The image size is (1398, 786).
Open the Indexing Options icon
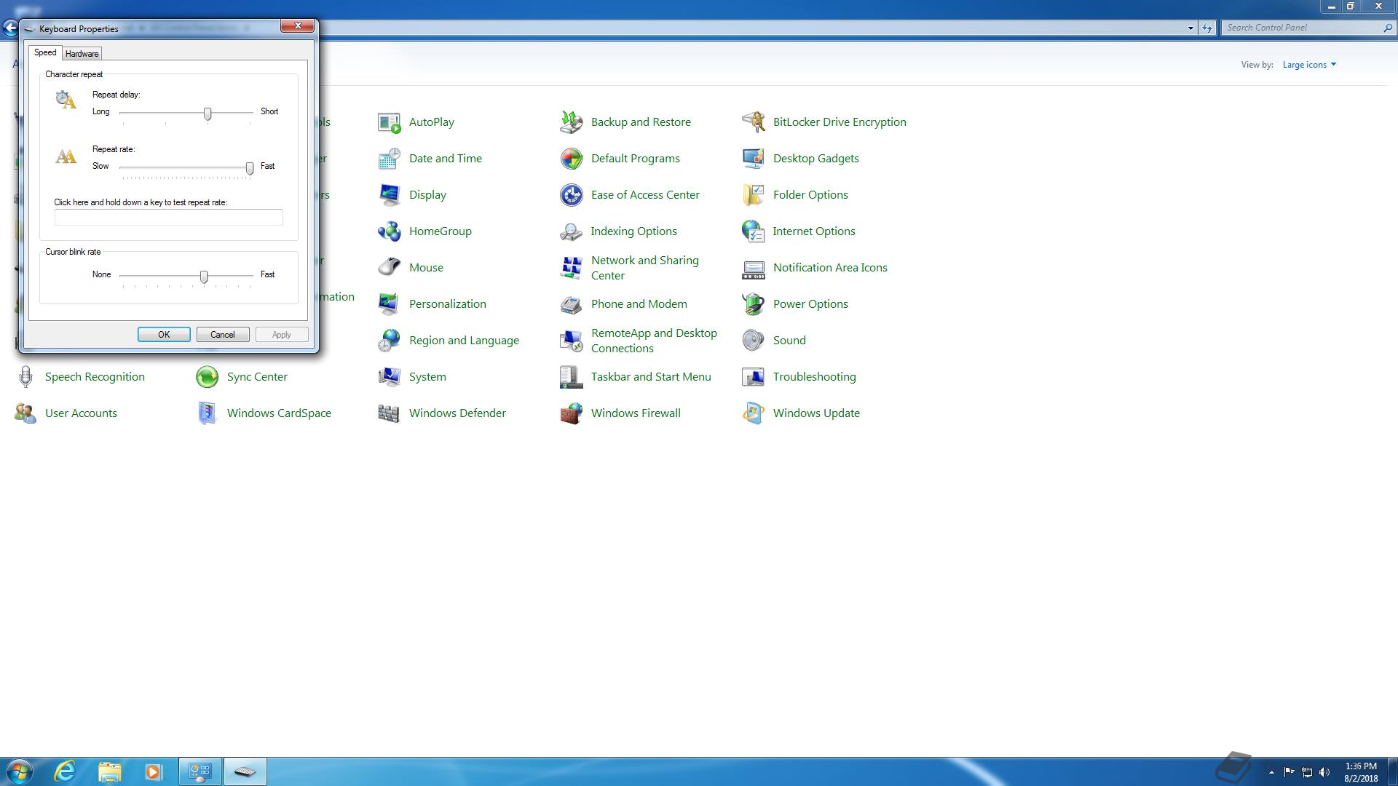(571, 231)
